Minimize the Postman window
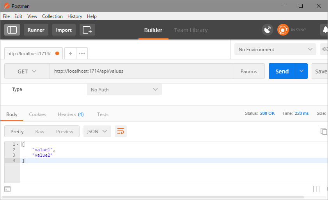 [283, 6]
